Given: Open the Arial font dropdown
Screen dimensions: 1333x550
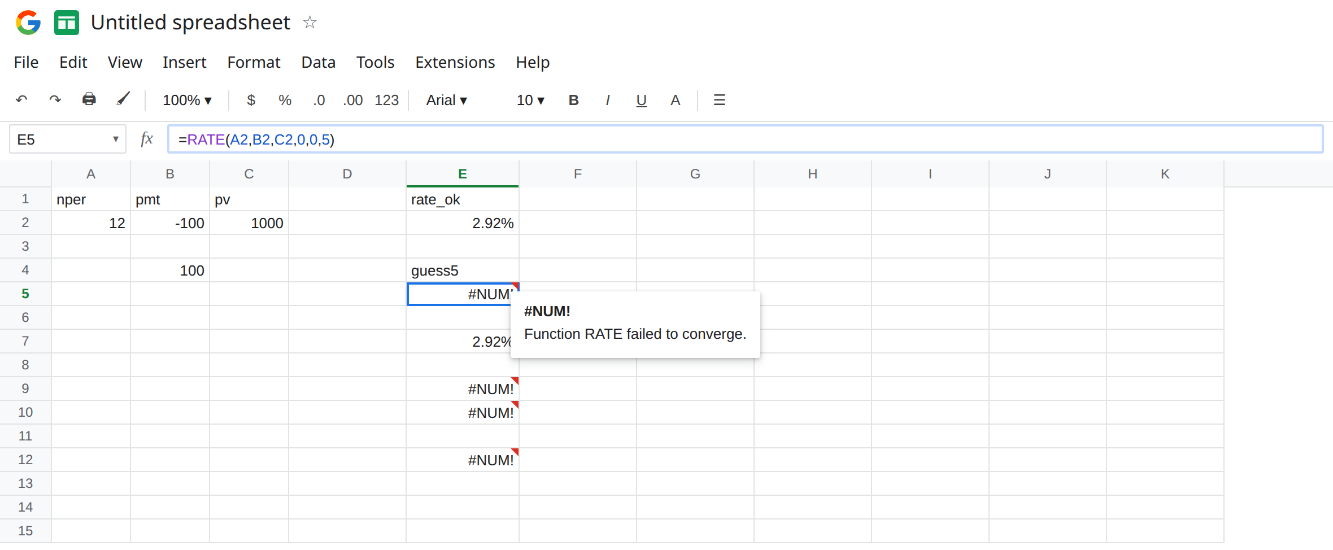Looking at the screenshot, I should click(x=446, y=101).
